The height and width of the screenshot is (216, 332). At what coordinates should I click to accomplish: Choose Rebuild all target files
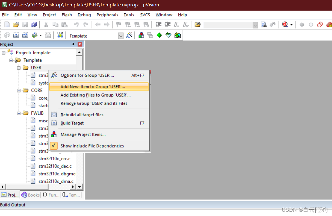point(99,115)
